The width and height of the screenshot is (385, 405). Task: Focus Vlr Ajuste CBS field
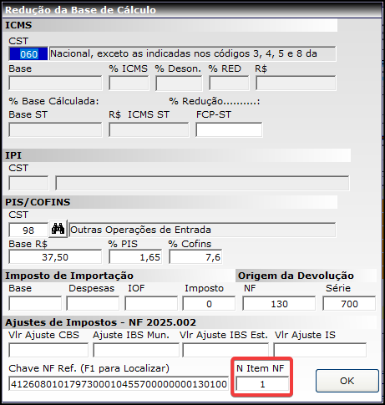48,350
